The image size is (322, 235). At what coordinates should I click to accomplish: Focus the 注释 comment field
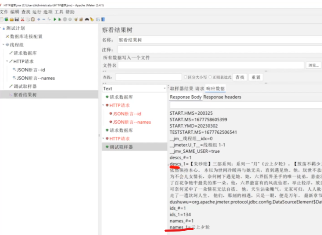tap(220, 50)
